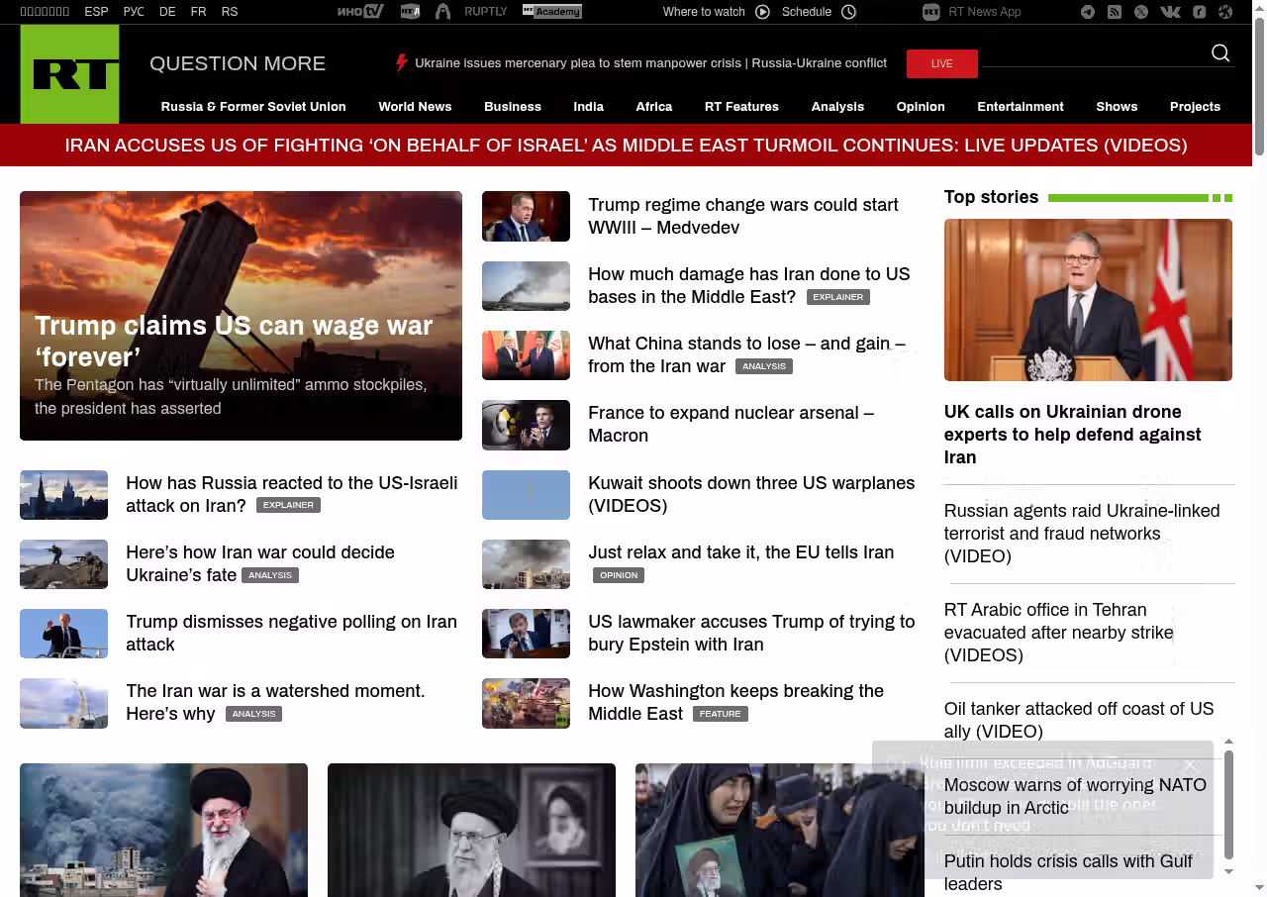Switch language to ESP
The height and width of the screenshot is (897, 1267).
(96, 12)
